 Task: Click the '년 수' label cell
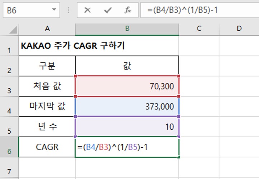tap(47, 127)
